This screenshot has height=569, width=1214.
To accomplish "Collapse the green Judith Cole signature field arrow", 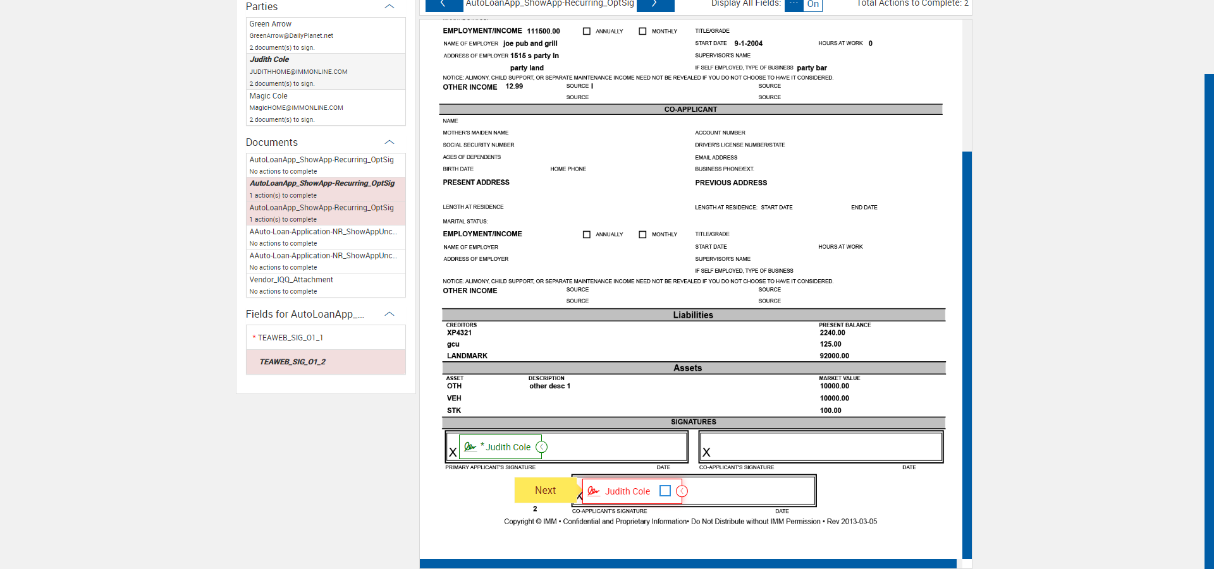I will coord(542,447).
